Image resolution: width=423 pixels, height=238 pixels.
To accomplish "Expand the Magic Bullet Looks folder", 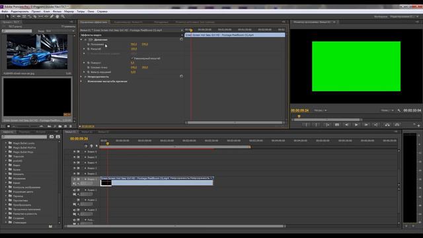I will (6, 143).
